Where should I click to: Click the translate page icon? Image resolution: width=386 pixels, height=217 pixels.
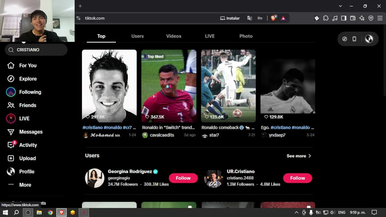point(249,18)
